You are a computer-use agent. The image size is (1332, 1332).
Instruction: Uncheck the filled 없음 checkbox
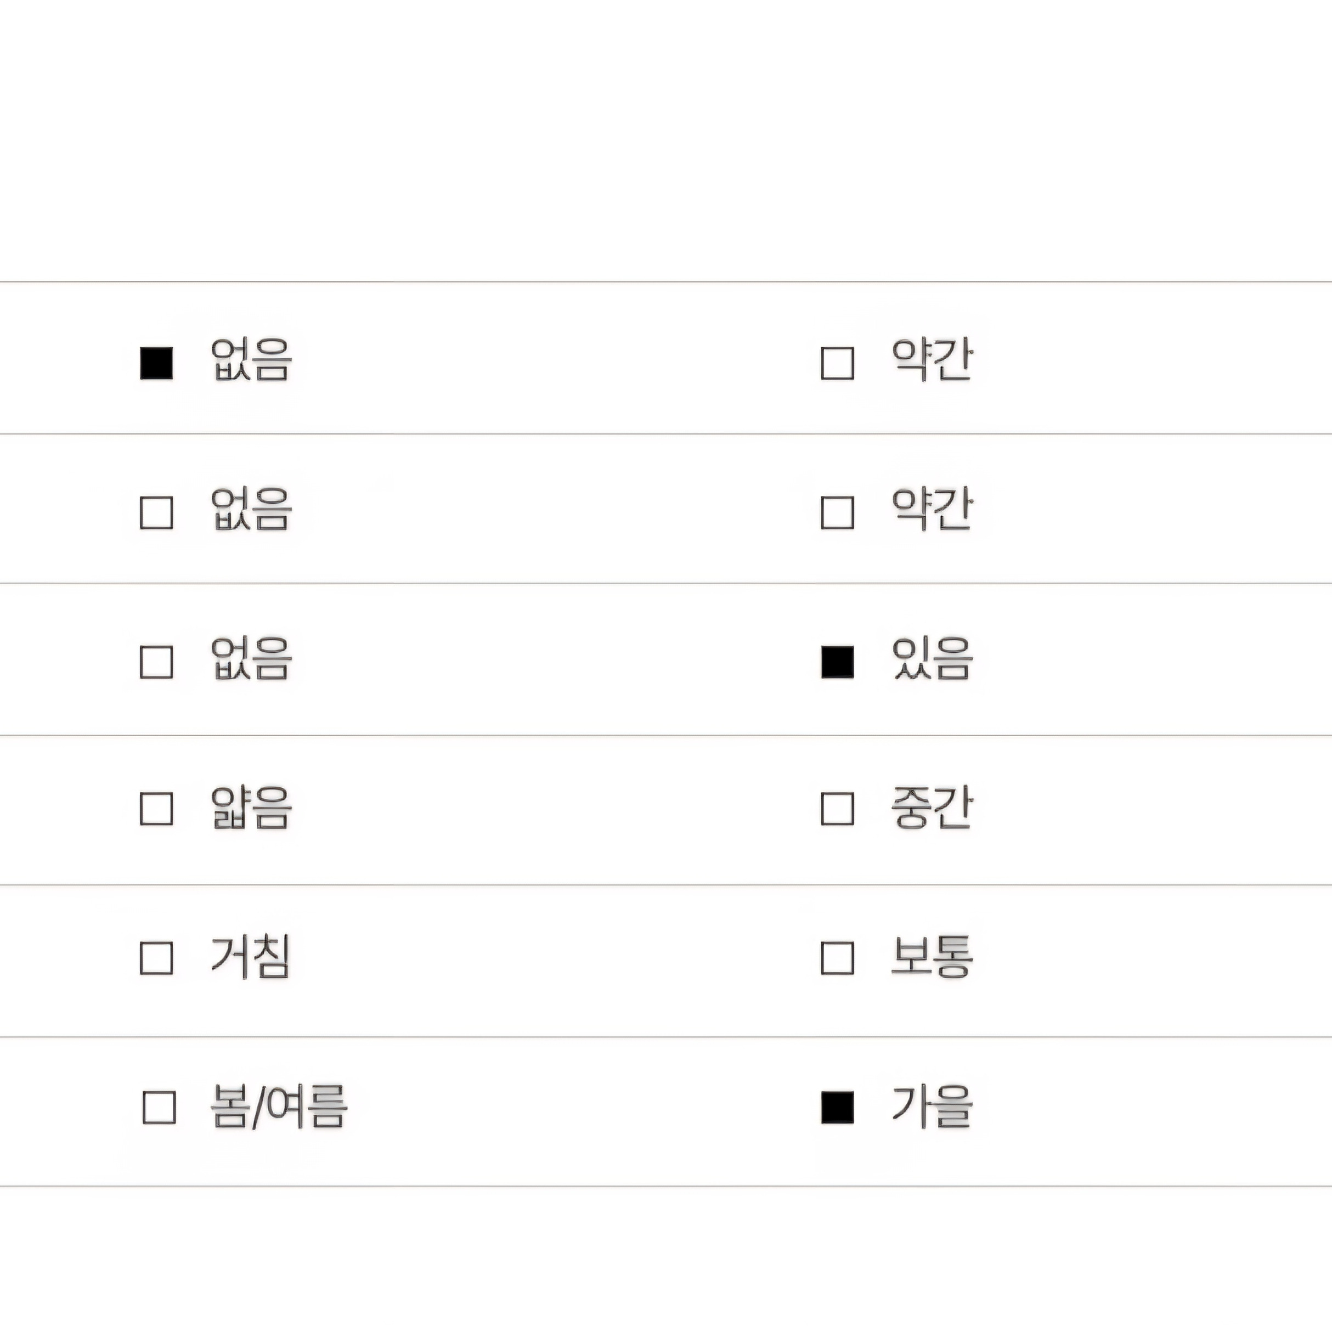pyautogui.click(x=156, y=363)
